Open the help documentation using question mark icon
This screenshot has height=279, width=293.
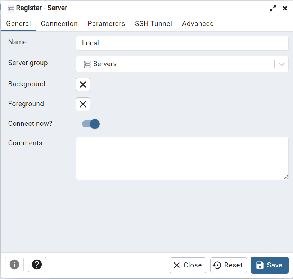[x=36, y=265]
